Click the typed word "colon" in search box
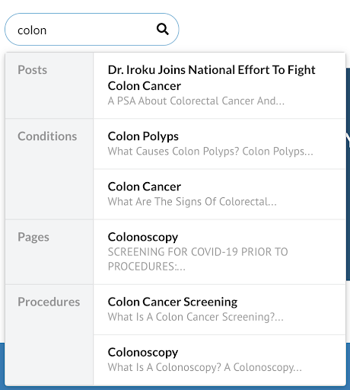The image size is (350, 390). [32, 30]
